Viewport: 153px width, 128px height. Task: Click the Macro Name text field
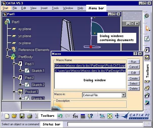(x=90, y=66)
